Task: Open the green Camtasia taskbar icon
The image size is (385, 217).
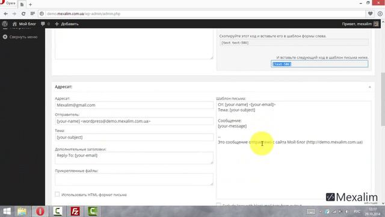Action: [93, 212]
